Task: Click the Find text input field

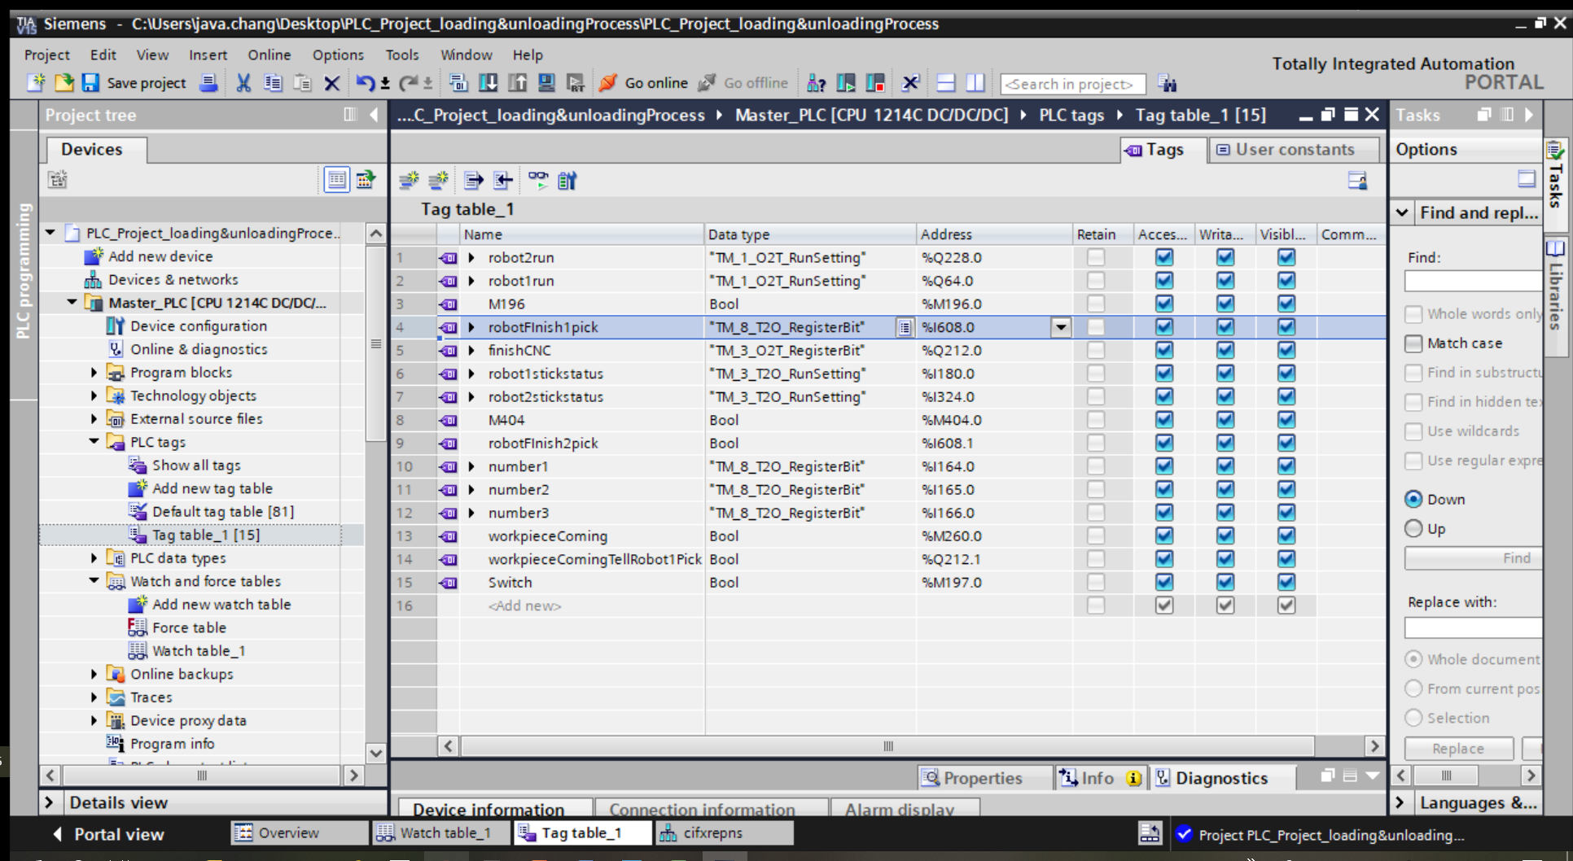Action: pyautogui.click(x=1474, y=282)
